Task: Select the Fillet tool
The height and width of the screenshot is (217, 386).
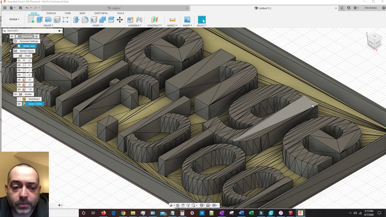Action: point(85,20)
